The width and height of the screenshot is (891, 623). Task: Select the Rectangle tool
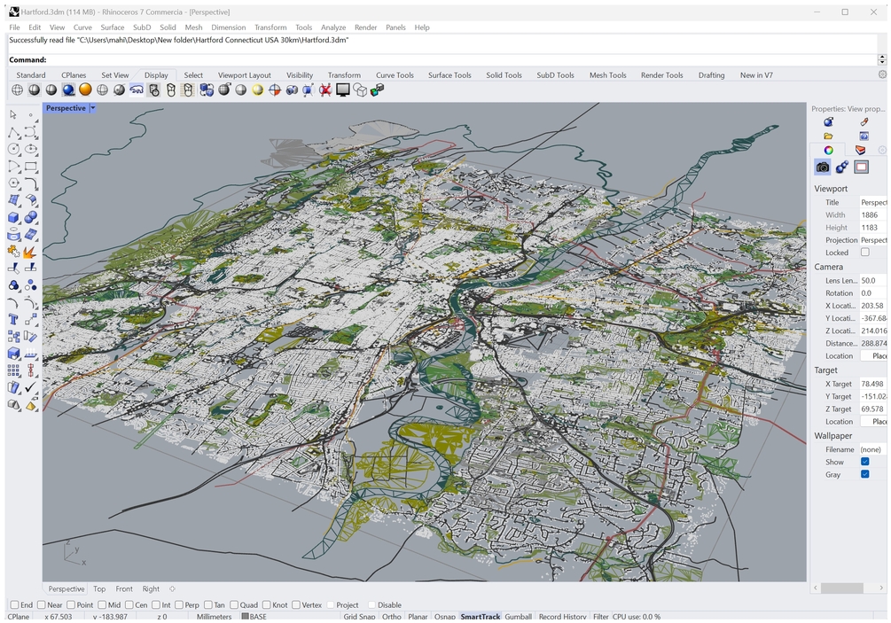(31, 167)
